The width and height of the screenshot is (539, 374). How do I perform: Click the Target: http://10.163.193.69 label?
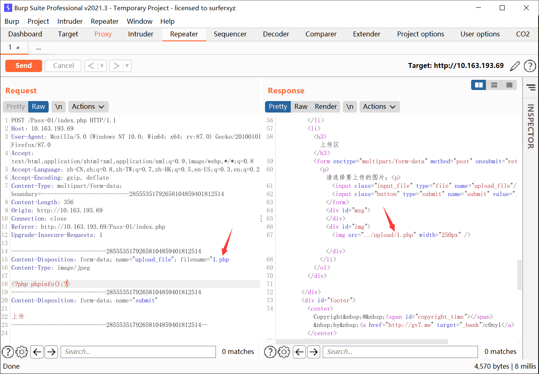click(456, 65)
